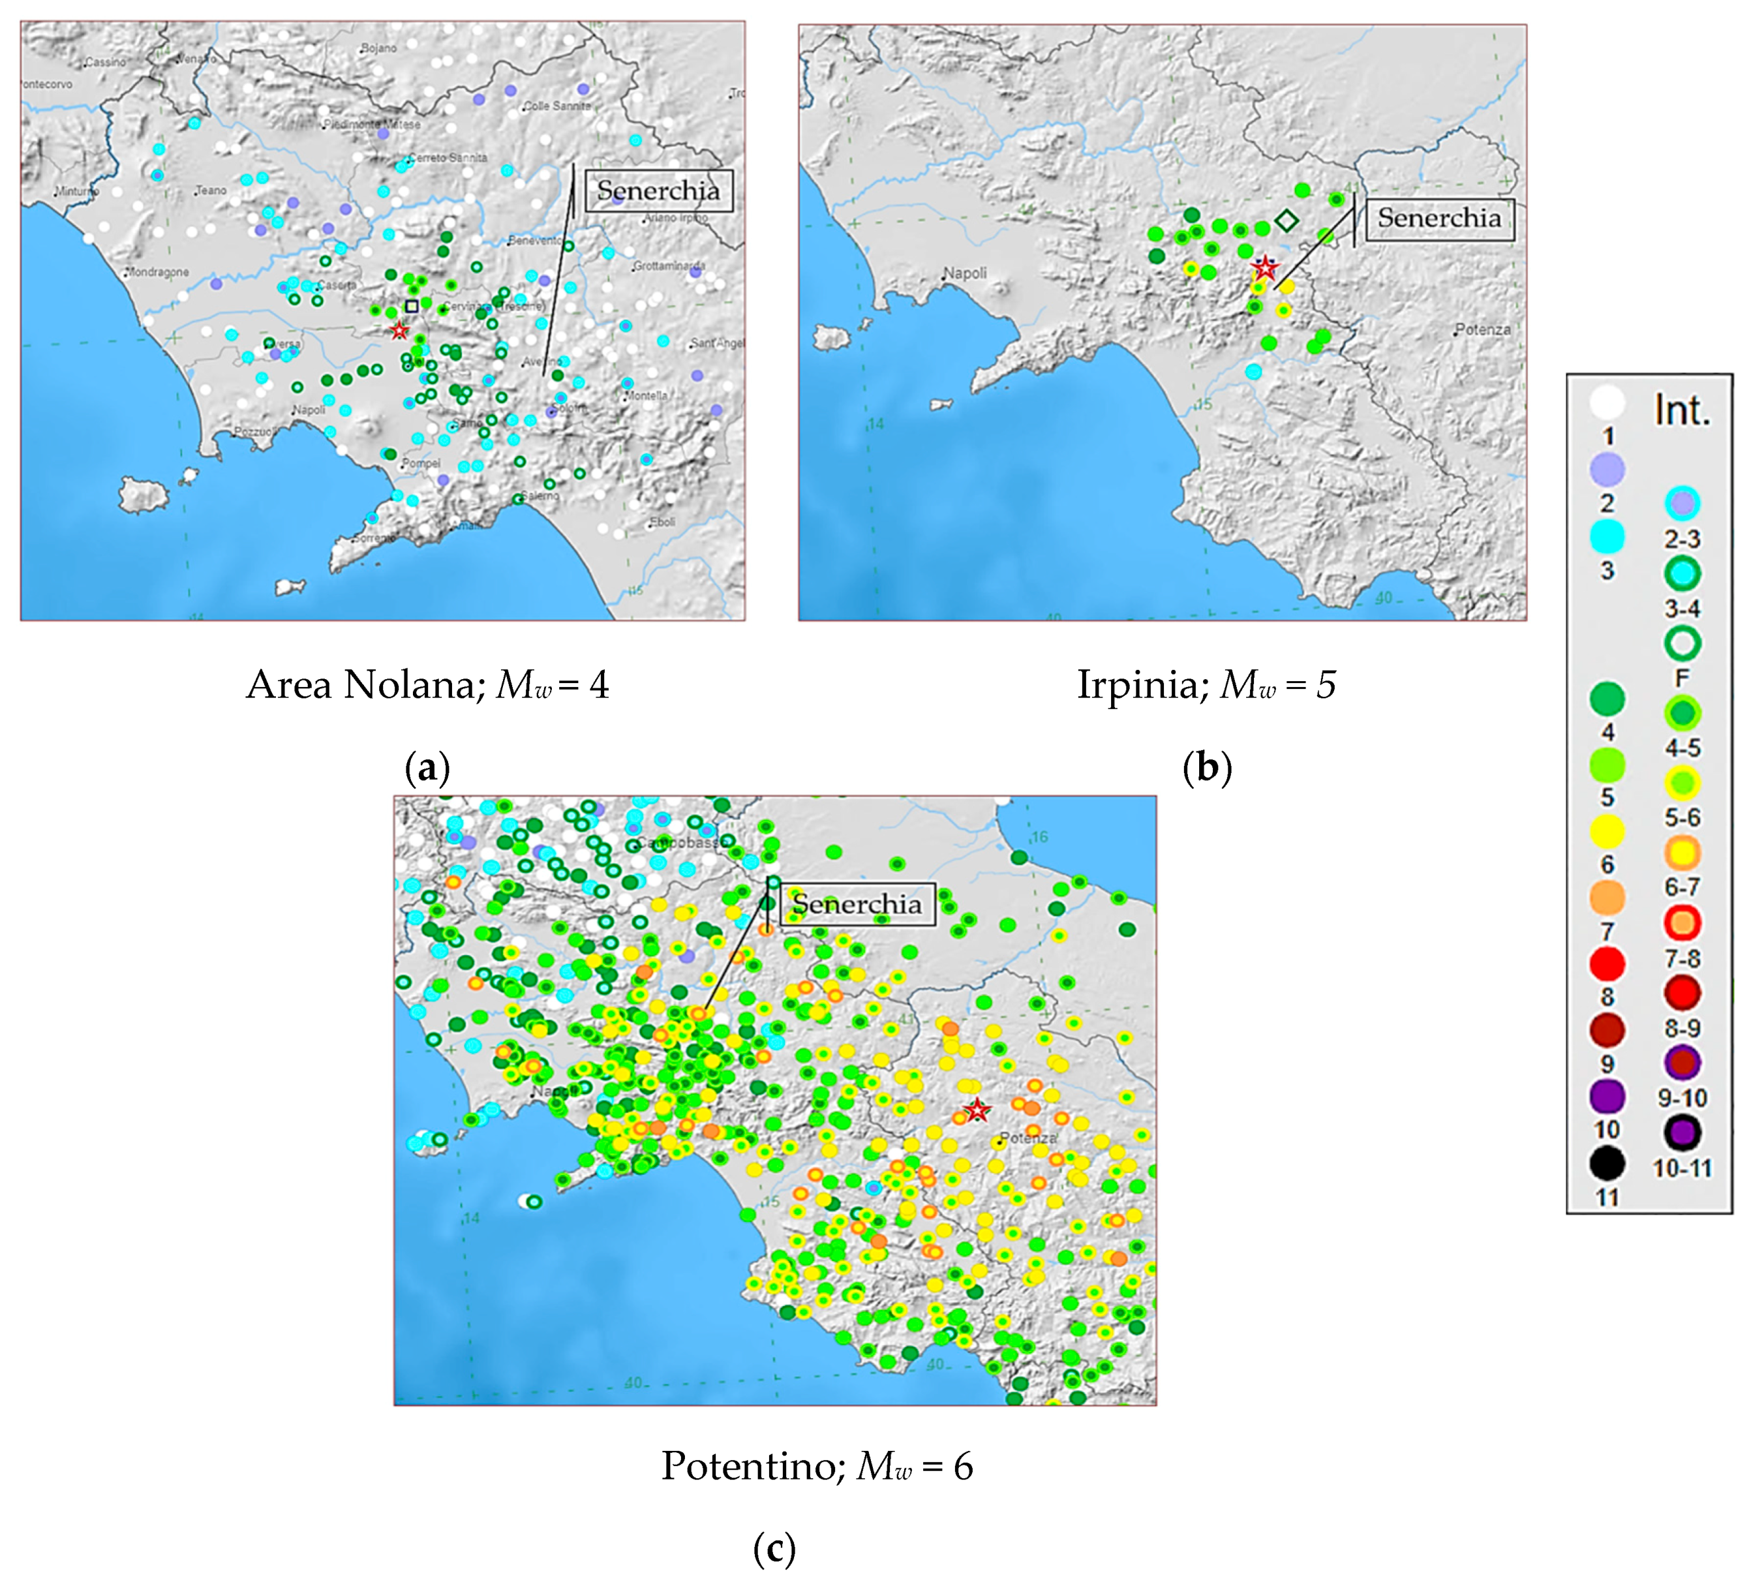This screenshot has width=1751, height=1582.
Task: Click the dark square marker in Area Nolana map
Action: 412,306
